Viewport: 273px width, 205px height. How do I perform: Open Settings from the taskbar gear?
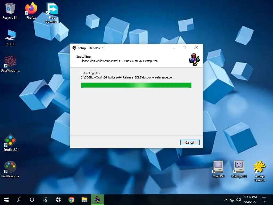(58, 200)
